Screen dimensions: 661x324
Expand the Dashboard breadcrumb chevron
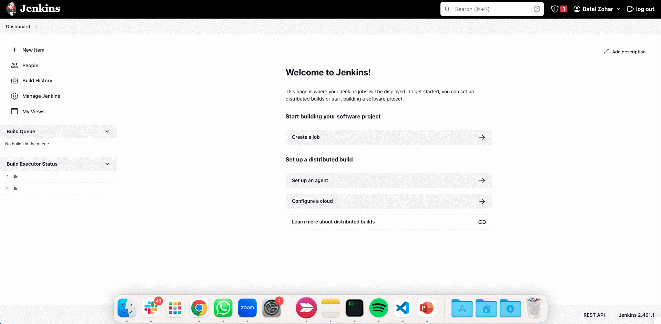point(36,27)
